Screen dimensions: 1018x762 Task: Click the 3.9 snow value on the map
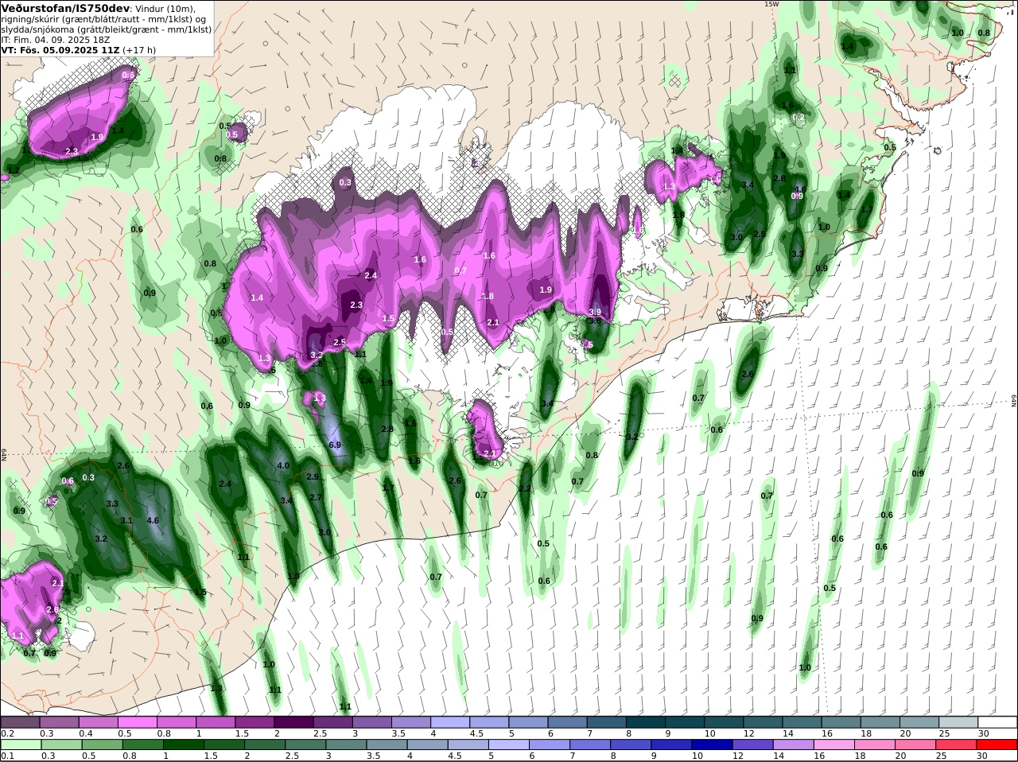(x=595, y=312)
